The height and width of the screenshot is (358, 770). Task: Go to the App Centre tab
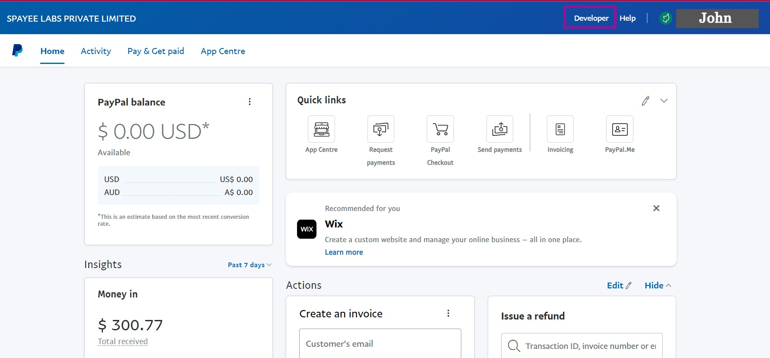point(223,51)
